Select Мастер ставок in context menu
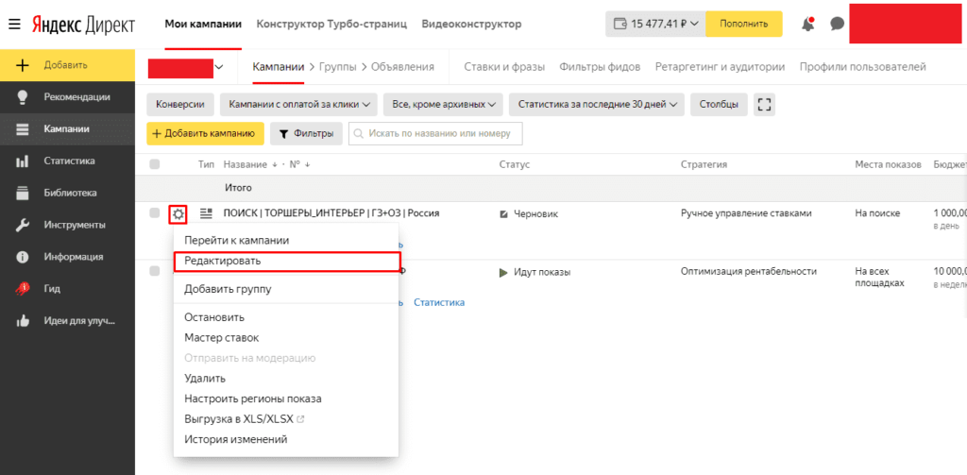Image resolution: width=967 pixels, height=475 pixels. click(x=286, y=338)
